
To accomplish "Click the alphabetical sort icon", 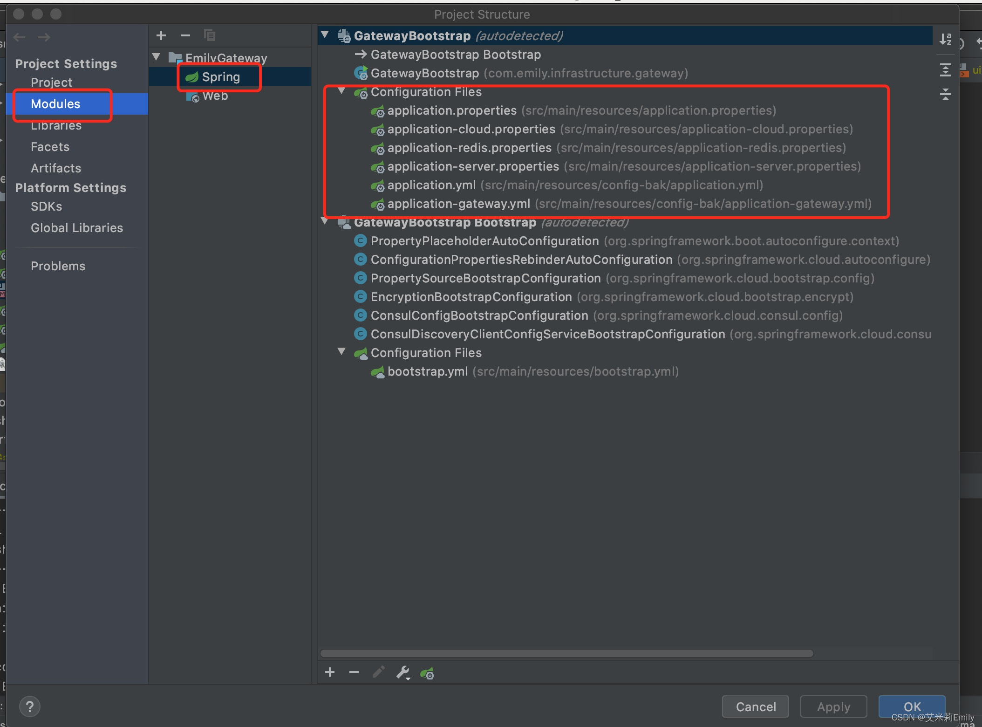I will (945, 39).
